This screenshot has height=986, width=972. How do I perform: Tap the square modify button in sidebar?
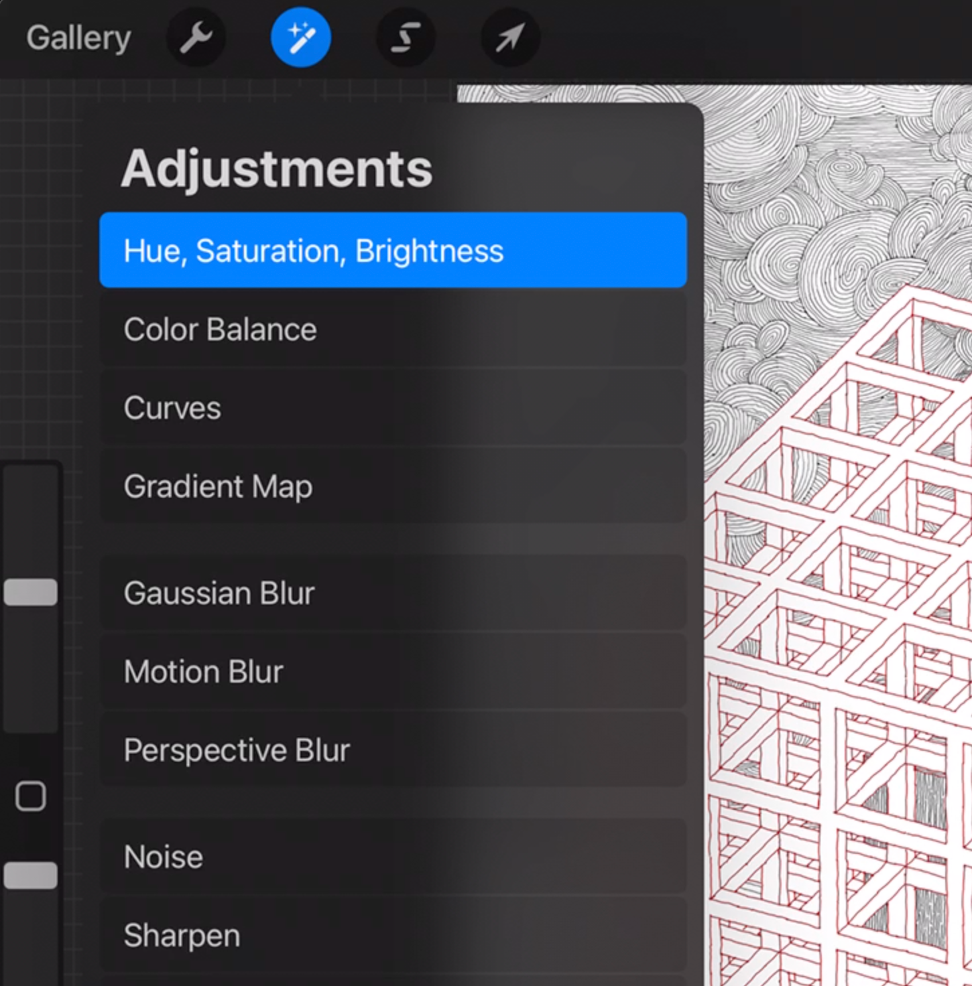click(x=31, y=796)
